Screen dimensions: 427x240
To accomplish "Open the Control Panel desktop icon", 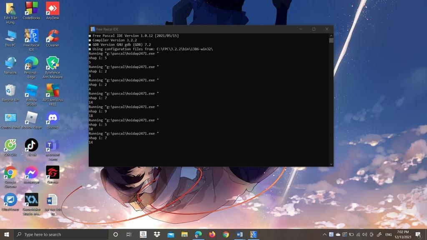I will [x=10, y=121].
